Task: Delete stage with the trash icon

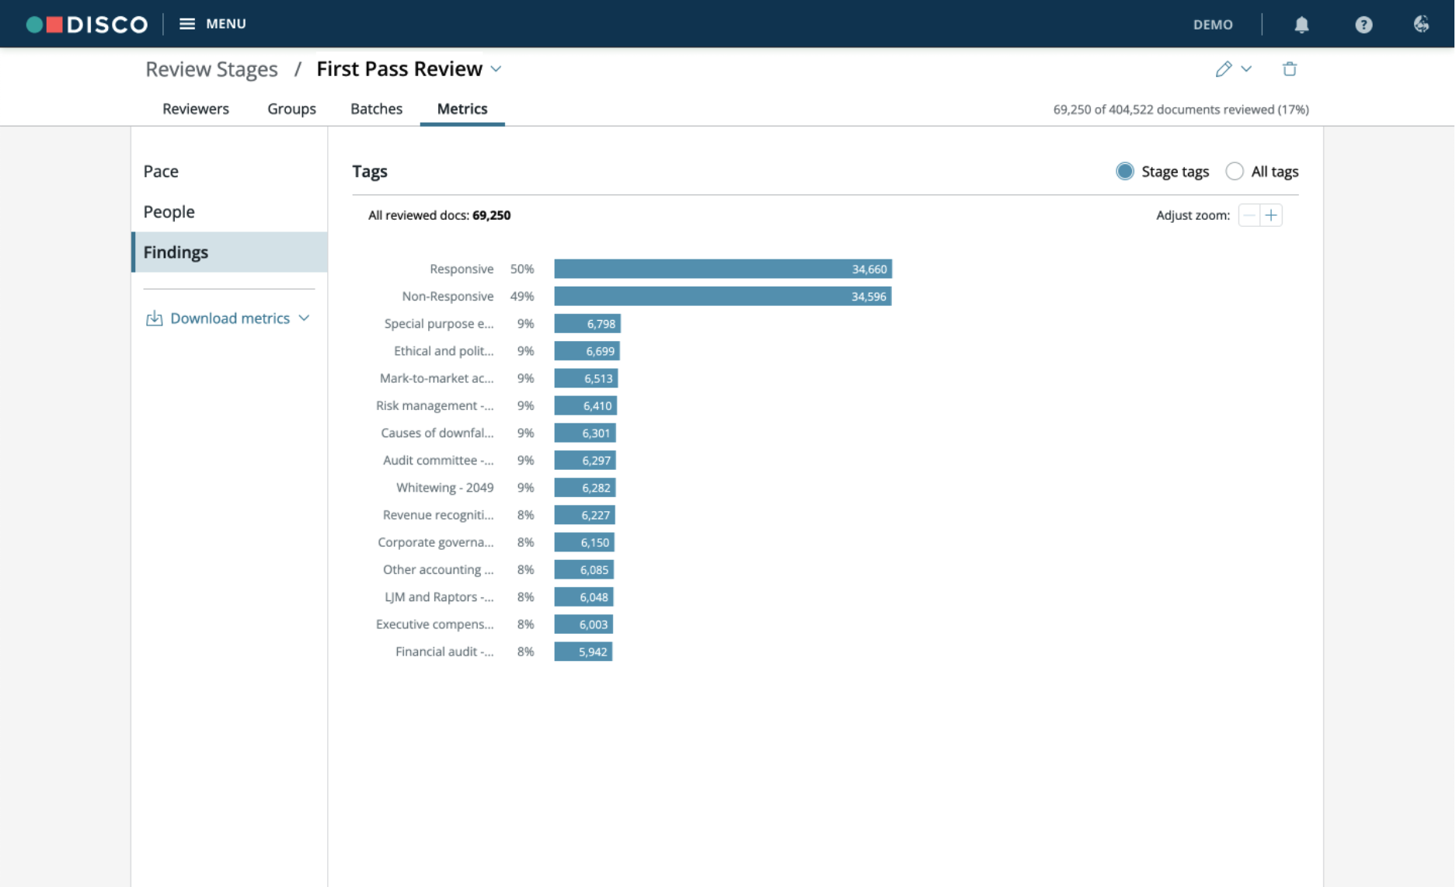Action: (1290, 69)
